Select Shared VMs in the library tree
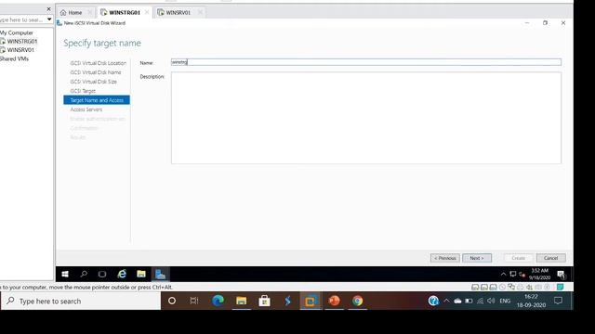This screenshot has width=595, height=334. 14,58
